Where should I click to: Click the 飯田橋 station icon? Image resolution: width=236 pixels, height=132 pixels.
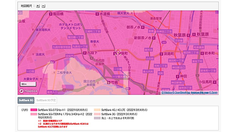[50, 14]
